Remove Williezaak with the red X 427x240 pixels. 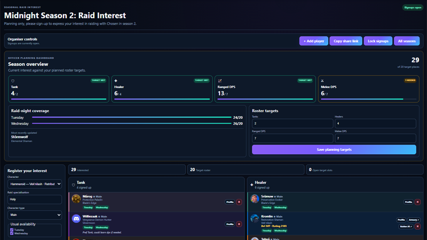[x=239, y=224]
